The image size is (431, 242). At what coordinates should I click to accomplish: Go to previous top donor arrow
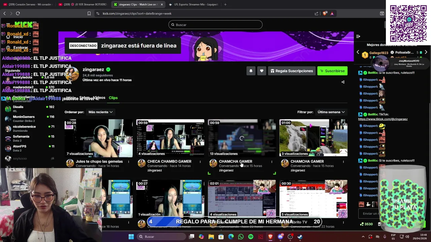pos(358,52)
